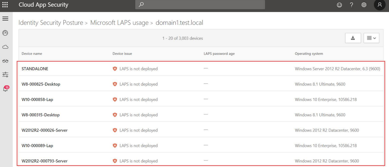Click the search input field
The width and height of the screenshot is (389, 167).
(x=200, y=4)
